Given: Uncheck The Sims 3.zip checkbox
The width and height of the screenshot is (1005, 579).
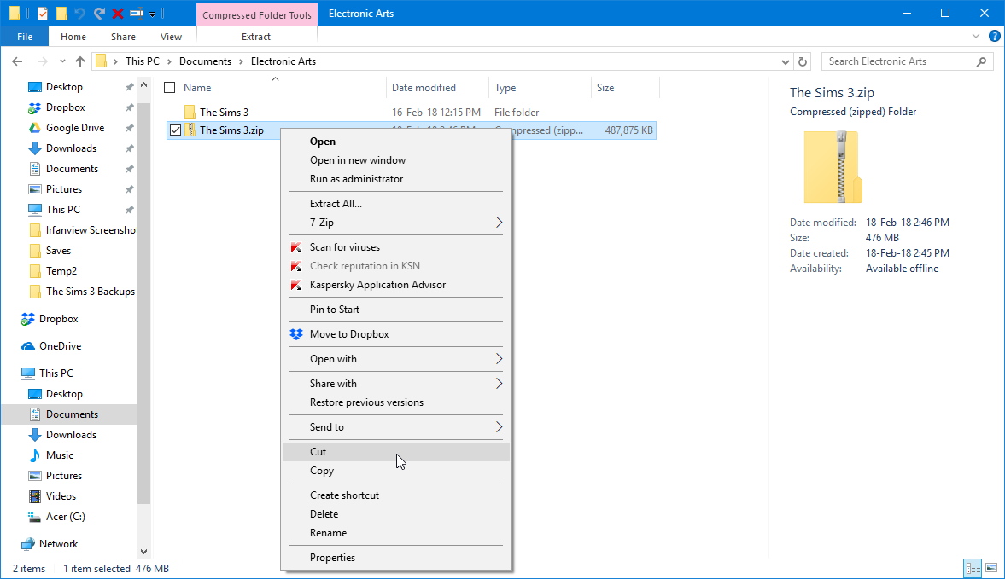Looking at the screenshot, I should click(x=175, y=130).
